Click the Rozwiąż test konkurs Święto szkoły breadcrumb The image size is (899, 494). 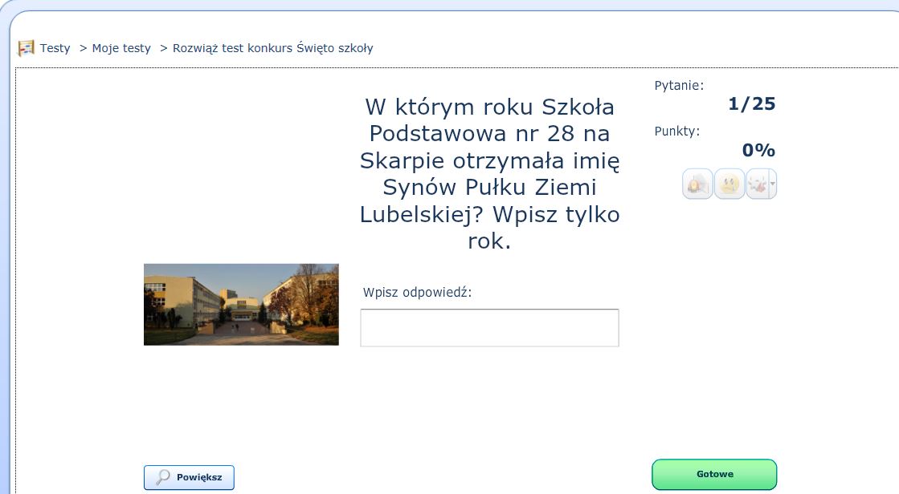pyautogui.click(x=273, y=48)
